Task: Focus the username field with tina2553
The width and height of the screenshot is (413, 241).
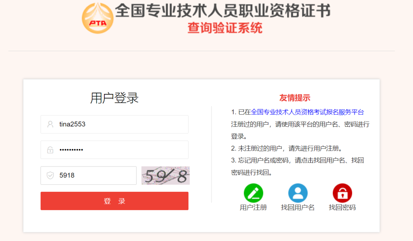Action: [x=114, y=124]
